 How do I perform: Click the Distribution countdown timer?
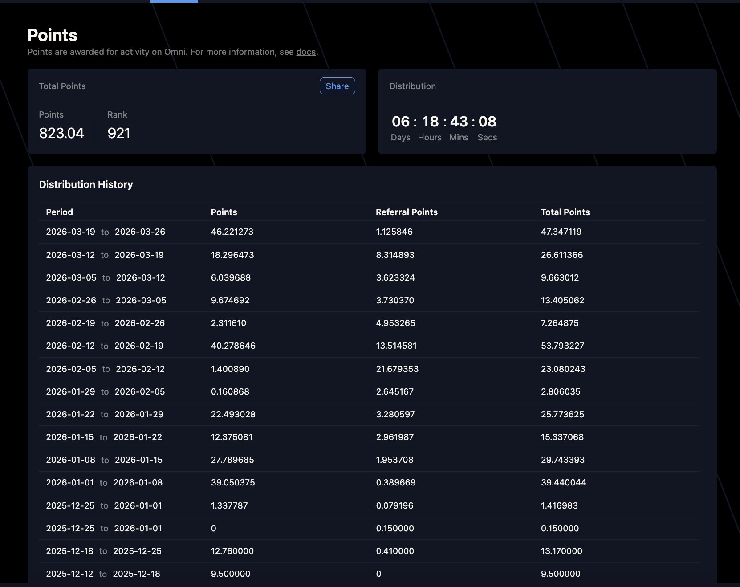pos(443,122)
